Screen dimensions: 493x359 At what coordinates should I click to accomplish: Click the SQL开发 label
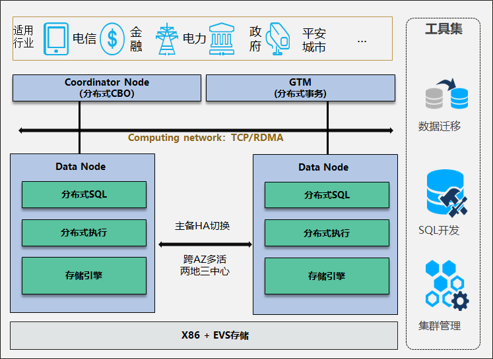[x=439, y=231]
